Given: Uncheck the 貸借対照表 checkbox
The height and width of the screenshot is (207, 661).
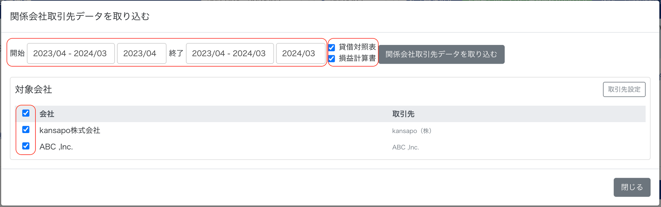Looking at the screenshot, I should pyautogui.click(x=332, y=48).
